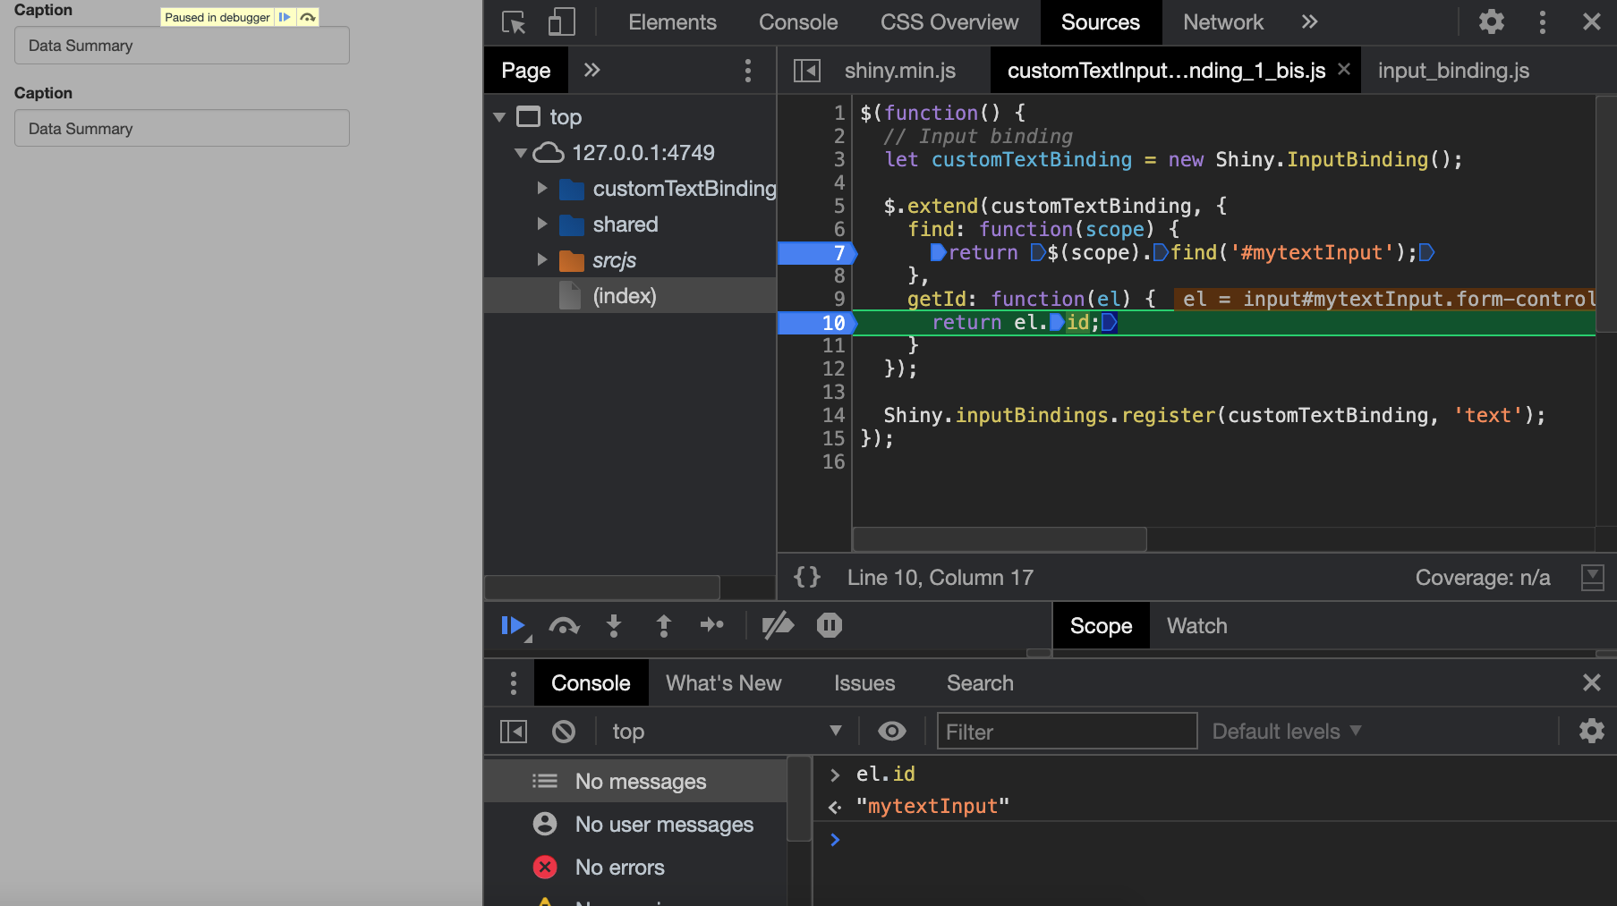This screenshot has width=1617, height=906.
Task: Expand the srcjs folder
Action: point(541,260)
